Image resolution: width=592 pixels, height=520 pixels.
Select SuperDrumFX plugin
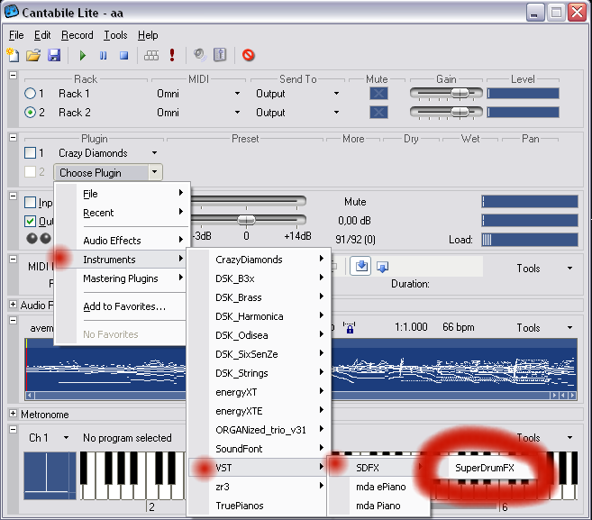485,468
